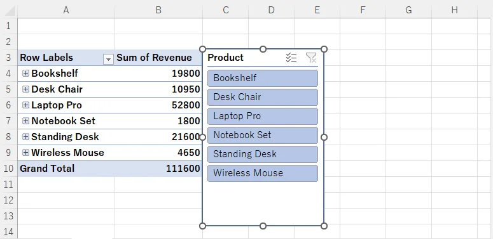
Task: Toggle the slicer Multi-Select icon
Action: click(291, 58)
